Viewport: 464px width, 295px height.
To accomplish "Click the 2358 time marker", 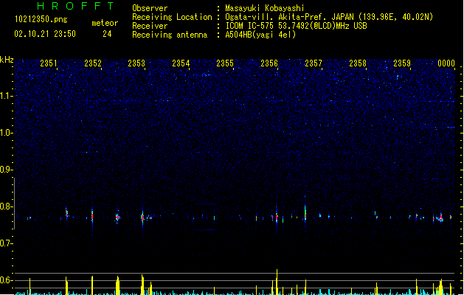I will 358,63.
